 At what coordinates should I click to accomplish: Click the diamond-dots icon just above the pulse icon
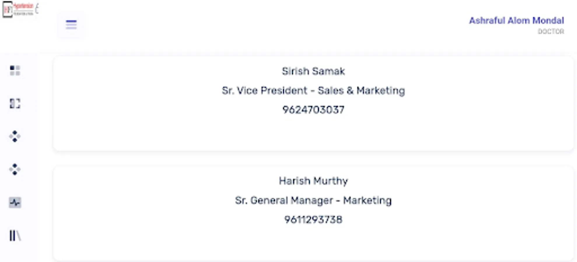(x=15, y=169)
